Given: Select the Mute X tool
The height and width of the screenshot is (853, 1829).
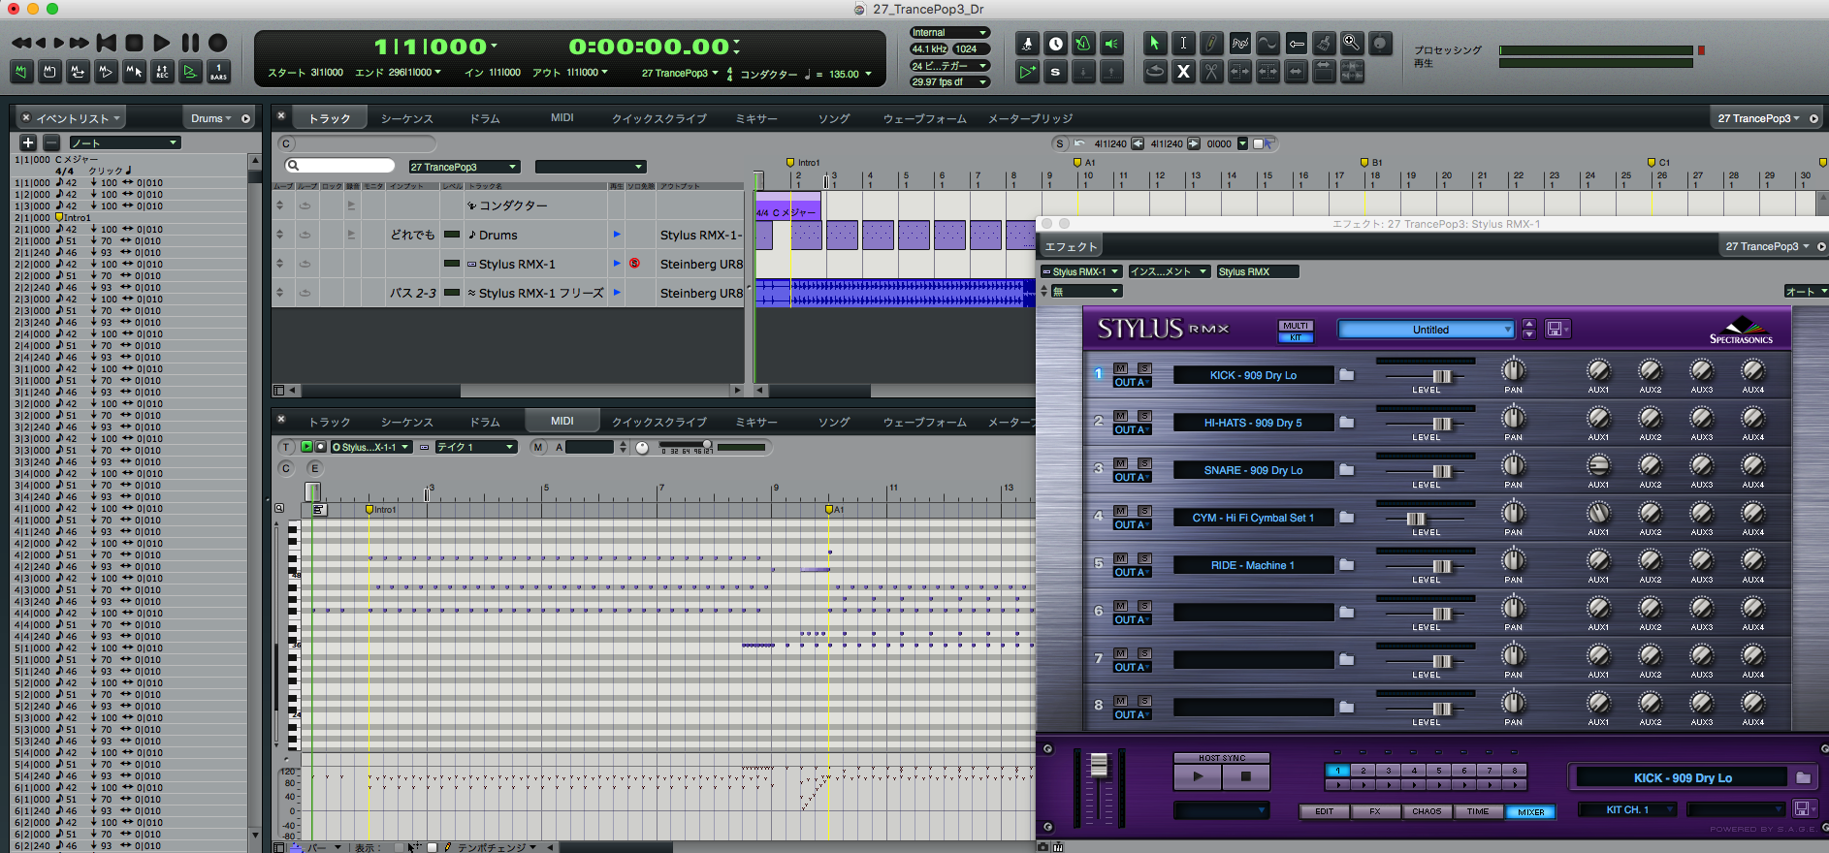Looking at the screenshot, I should pos(1183,71).
